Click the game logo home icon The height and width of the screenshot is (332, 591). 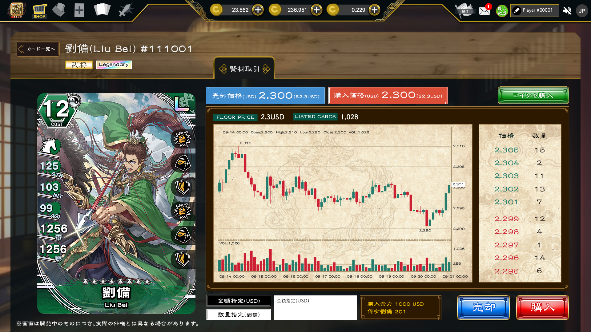pyautogui.click(x=17, y=10)
